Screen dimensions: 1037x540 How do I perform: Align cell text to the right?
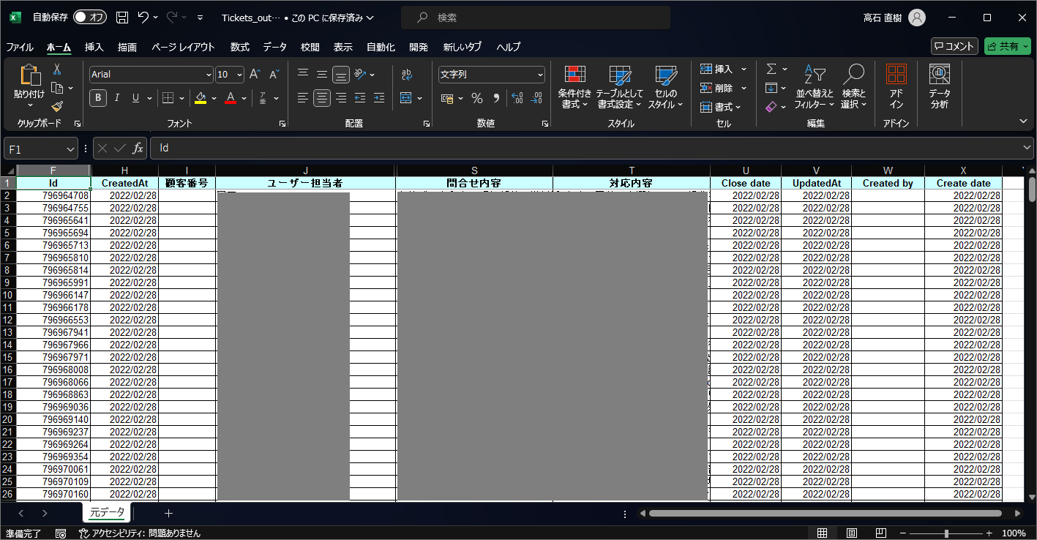point(341,98)
